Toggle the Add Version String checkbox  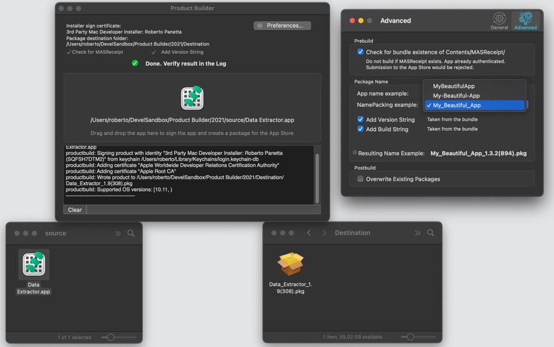pos(360,119)
